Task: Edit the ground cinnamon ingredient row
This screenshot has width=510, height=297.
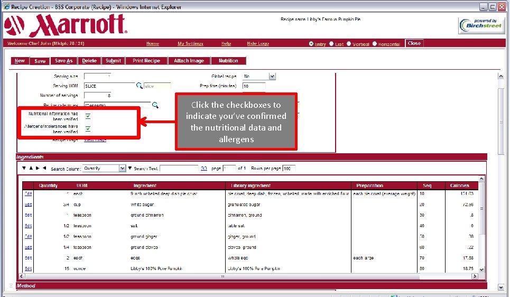Action: pos(29,215)
